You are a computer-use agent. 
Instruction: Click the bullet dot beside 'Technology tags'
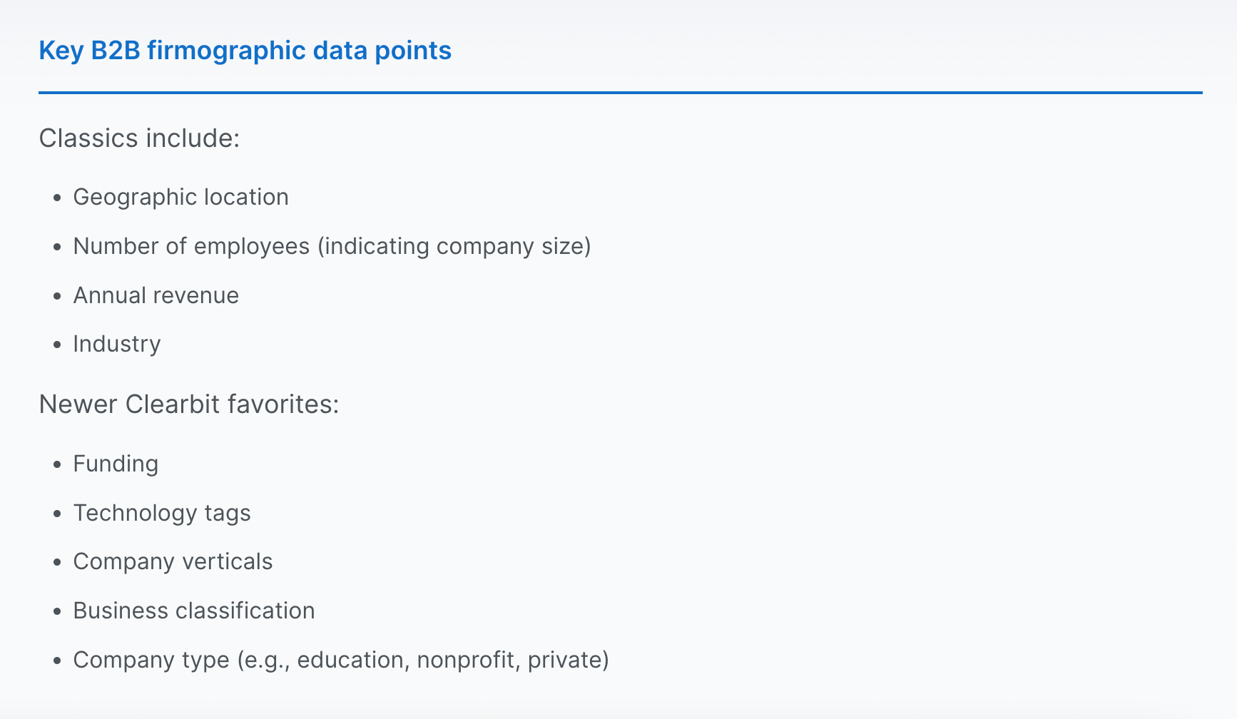coord(58,514)
